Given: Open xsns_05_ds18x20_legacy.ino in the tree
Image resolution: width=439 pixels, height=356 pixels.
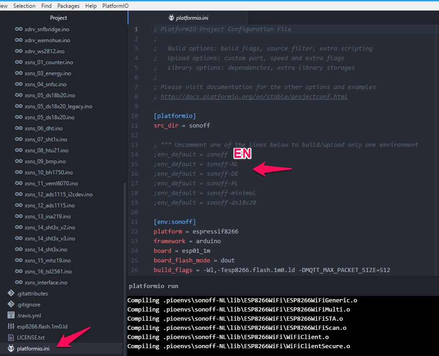Looking at the screenshot, I should (58, 106).
